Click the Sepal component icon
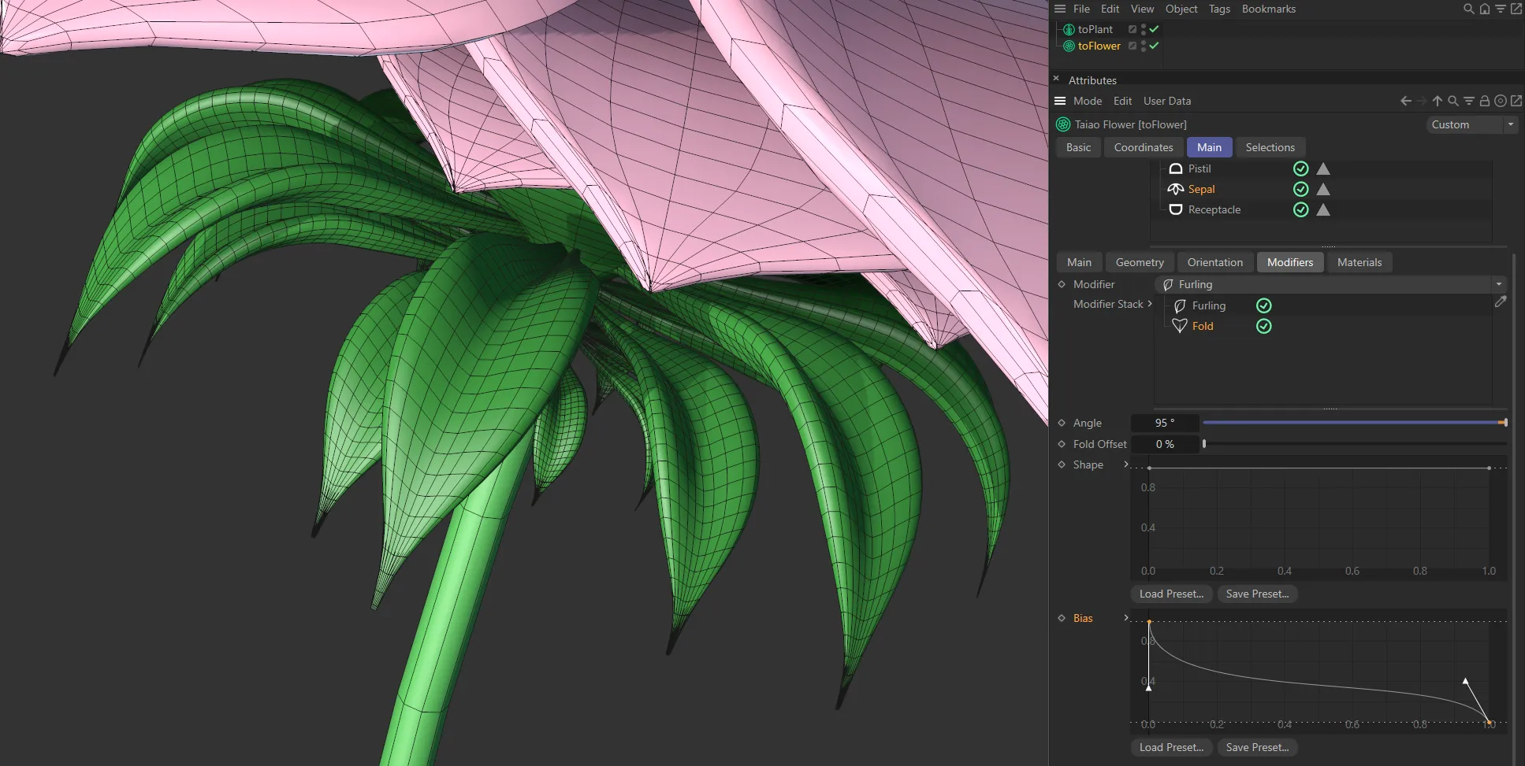This screenshot has width=1525, height=766. 1176,189
